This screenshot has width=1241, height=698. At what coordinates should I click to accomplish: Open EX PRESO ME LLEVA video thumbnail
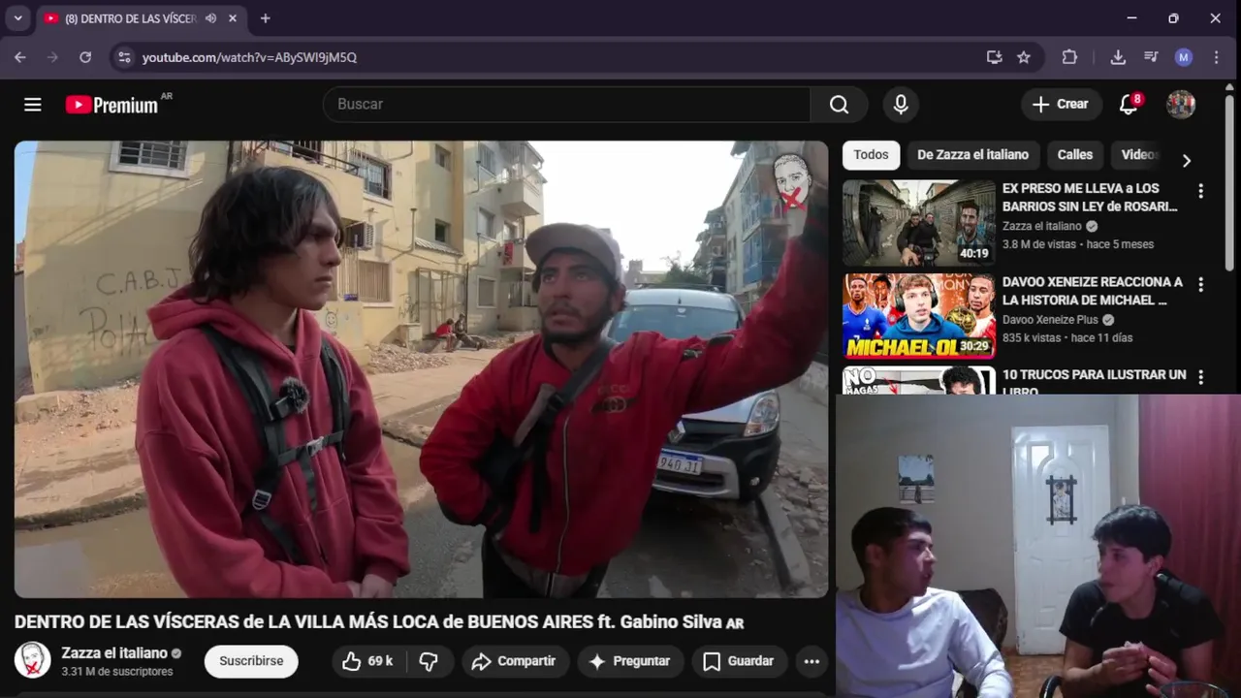coord(918,223)
